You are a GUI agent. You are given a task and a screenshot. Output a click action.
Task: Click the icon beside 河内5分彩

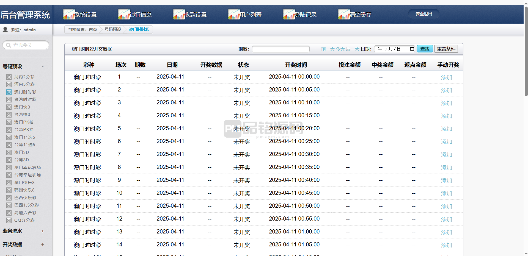9,84
